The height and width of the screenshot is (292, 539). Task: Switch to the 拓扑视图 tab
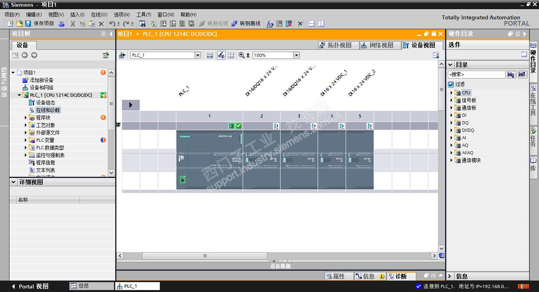point(338,45)
